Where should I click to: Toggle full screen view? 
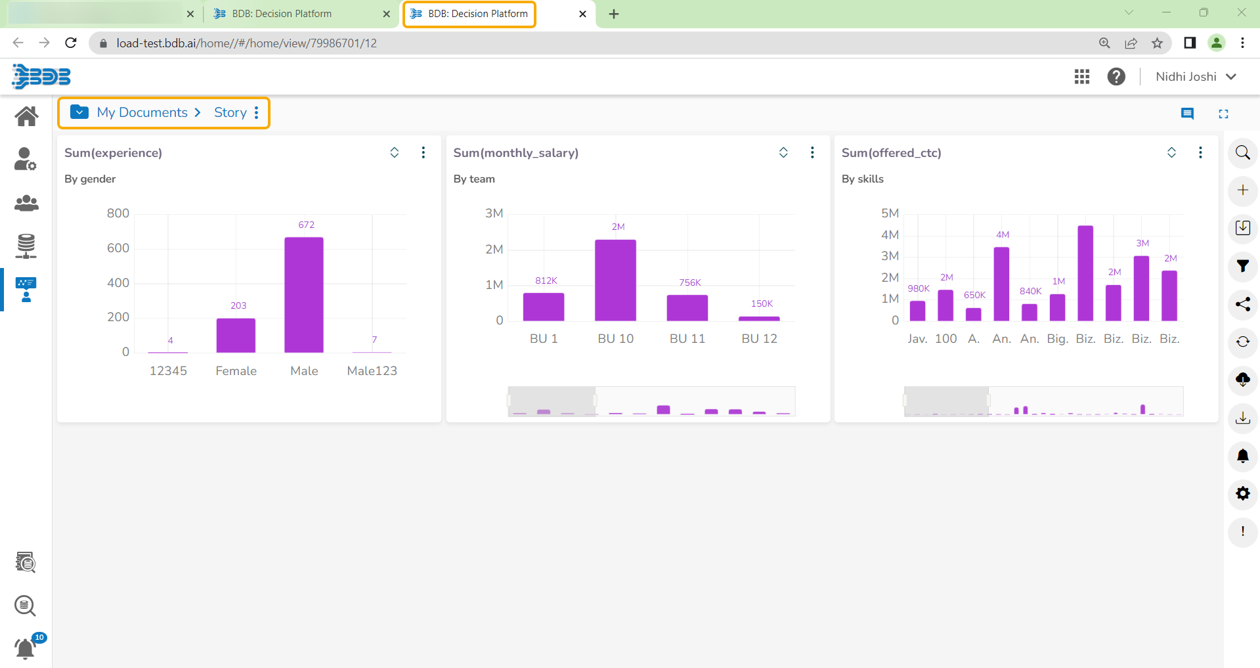pos(1223,114)
